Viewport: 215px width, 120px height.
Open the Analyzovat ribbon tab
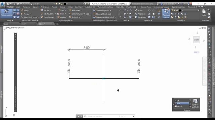pyautogui.click(x=45, y=7)
